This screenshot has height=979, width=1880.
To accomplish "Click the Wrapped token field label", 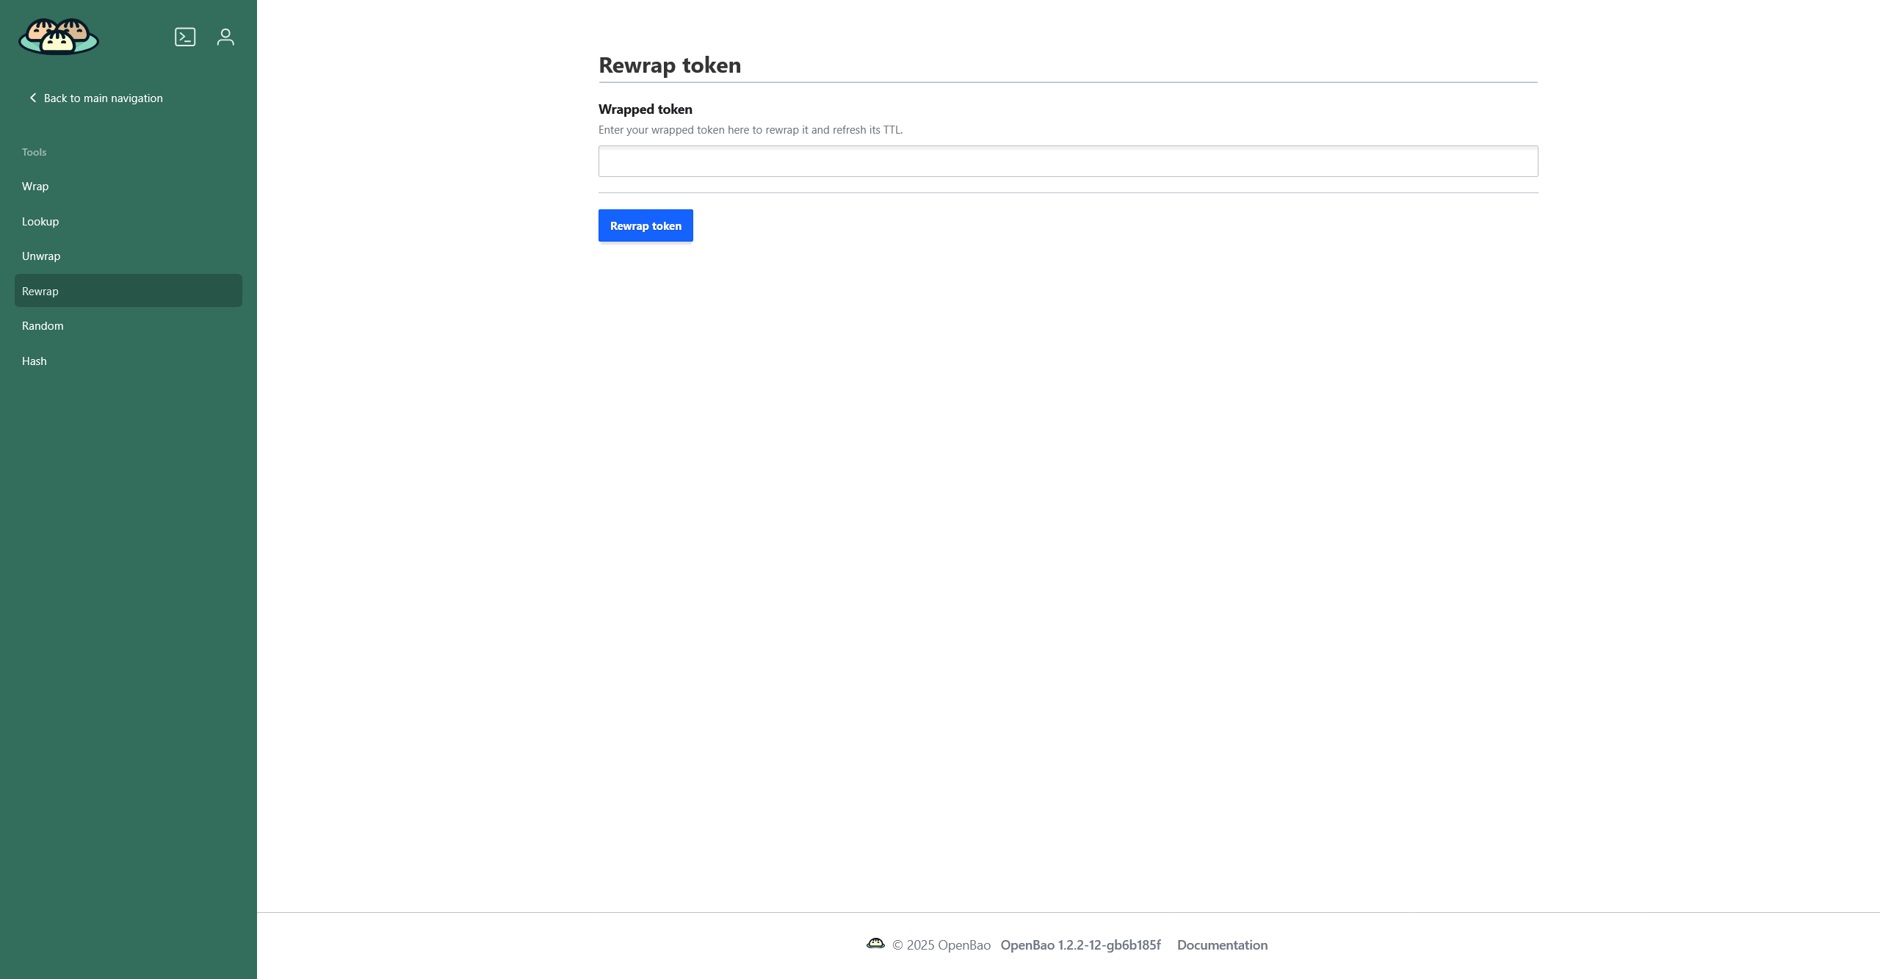I will pyautogui.click(x=645, y=109).
